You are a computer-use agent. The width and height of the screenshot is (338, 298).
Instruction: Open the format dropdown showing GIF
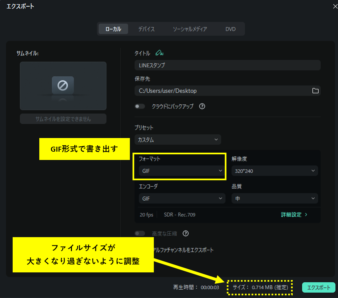pyautogui.click(x=181, y=171)
